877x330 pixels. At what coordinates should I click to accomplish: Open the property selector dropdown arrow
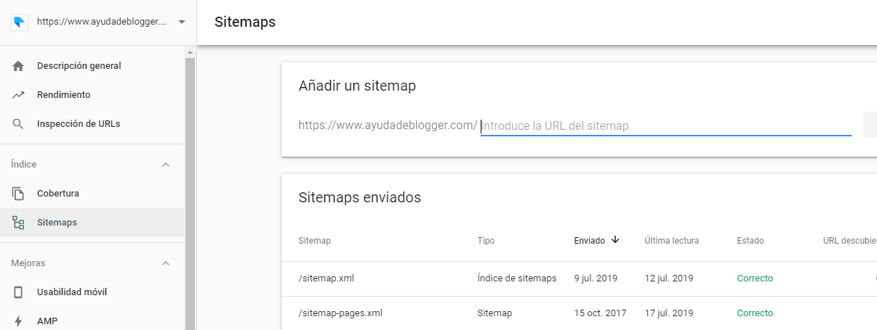181,22
